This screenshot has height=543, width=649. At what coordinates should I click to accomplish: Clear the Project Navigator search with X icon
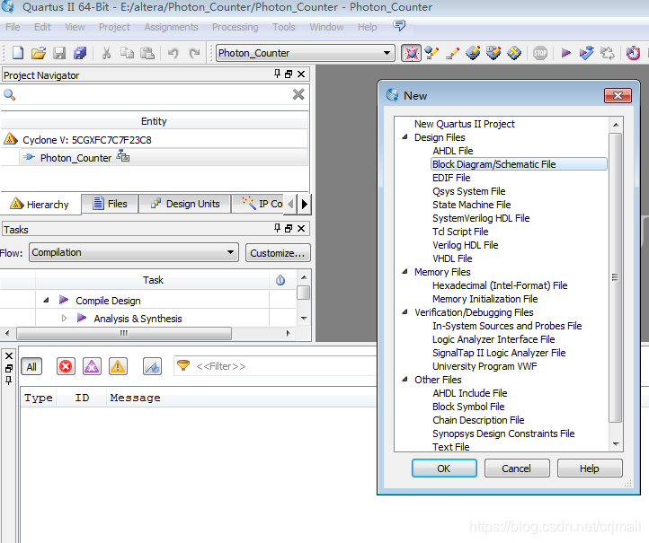coord(298,94)
